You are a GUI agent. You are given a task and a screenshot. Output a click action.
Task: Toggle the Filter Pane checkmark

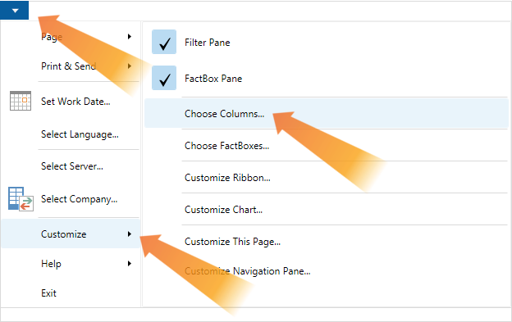pyautogui.click(x=164, y=42)
